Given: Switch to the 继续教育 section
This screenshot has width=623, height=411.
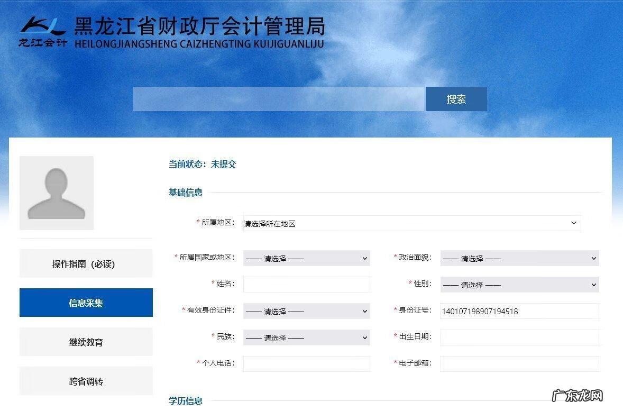Looking at the screenshot, I should tap(86, 342).
